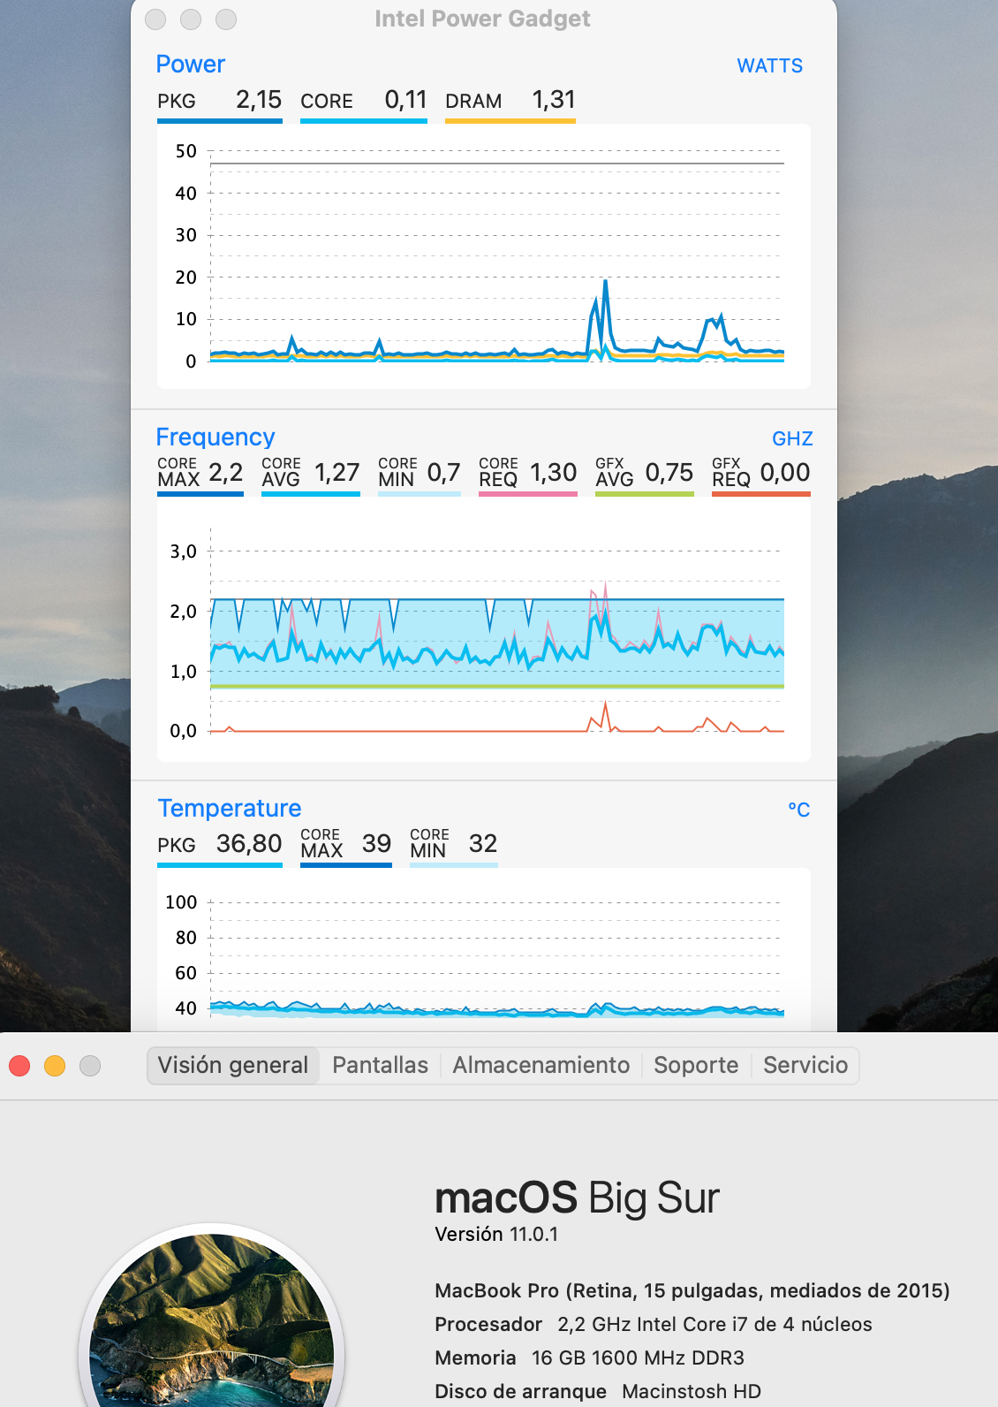Click the CORE AVG frequency value 1,27
Image resolution: width=998 pixels, height=1407 pixels.
click(337, 473)
